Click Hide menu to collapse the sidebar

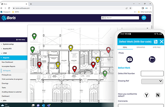tap(21, 40)
